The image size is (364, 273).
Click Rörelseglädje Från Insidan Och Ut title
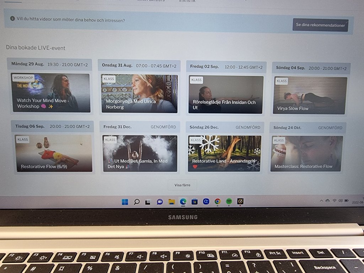(x=224, y=105)
